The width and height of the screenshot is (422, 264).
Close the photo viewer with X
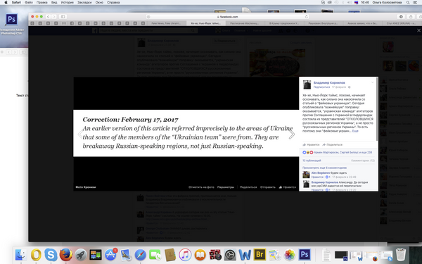(418, 30)
